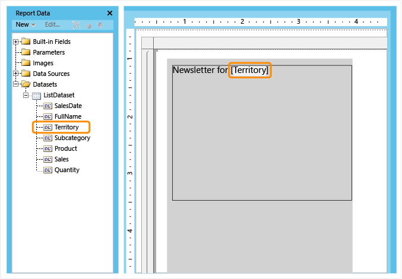Click the Territory field icon

48,128
